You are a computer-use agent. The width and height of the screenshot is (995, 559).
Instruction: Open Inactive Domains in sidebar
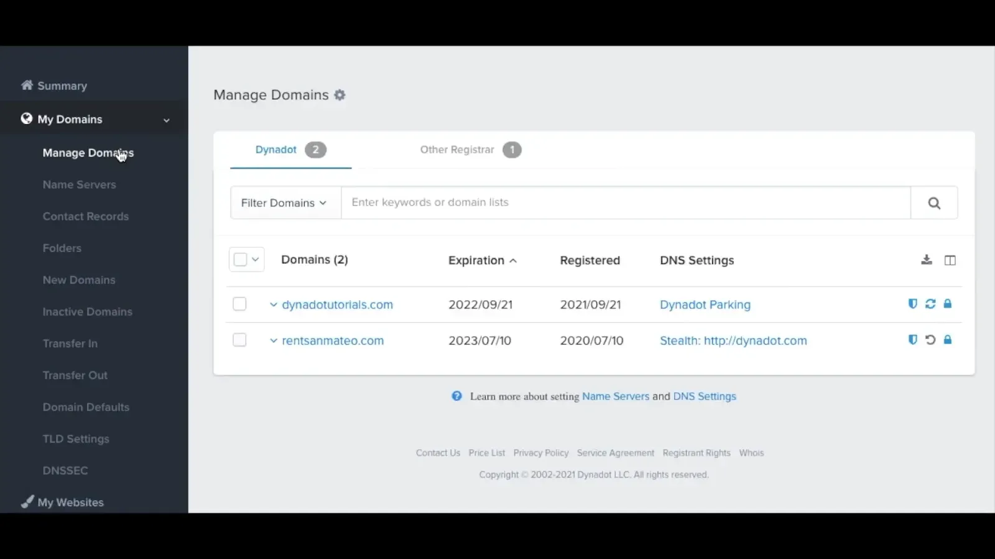click(88, 311)
